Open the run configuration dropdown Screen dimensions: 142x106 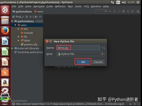(101, 11)
